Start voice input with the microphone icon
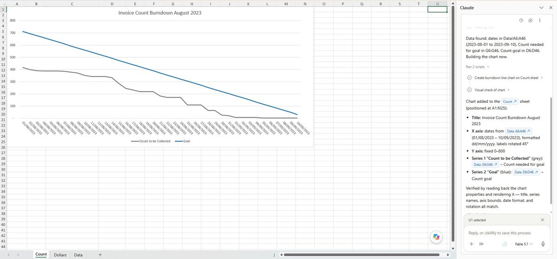 pyautogui.click(x=543, y=244)
